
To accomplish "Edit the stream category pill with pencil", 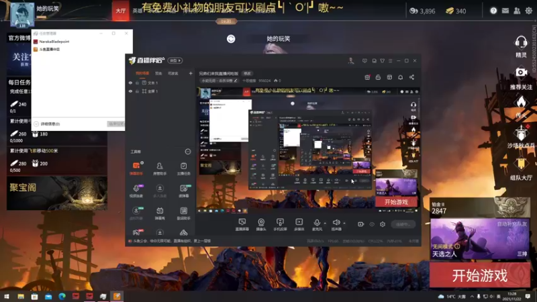I will [219, 81].
